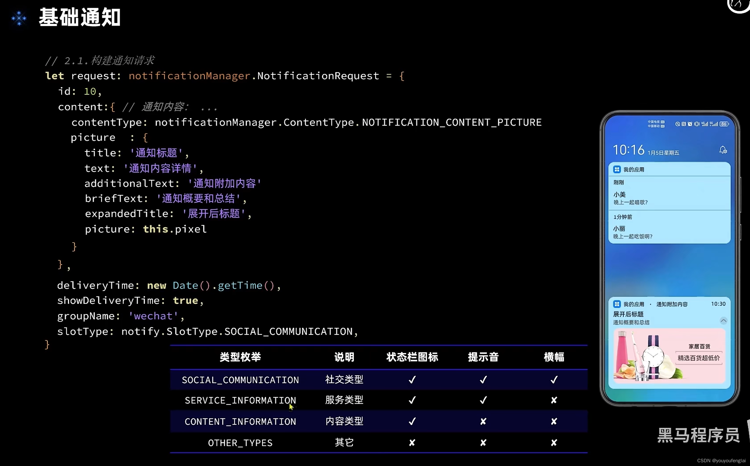Click the groupName 'wechat' string
The height and width of the screenshot is (466, 750).
click(x=153, y=316)
